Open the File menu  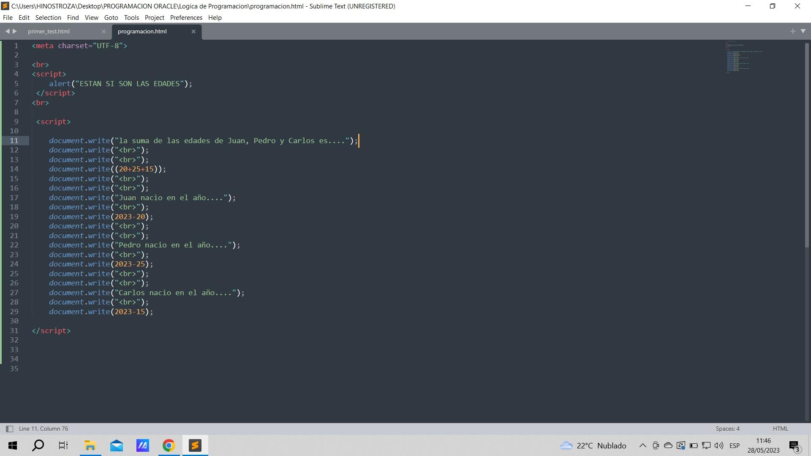[x=8, y=18]
